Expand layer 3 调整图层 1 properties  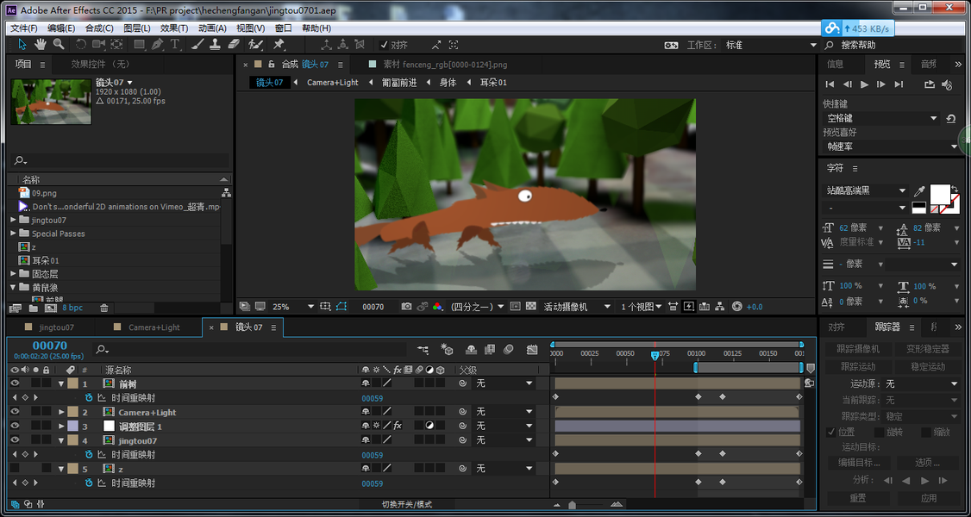click(x=61, y=426)
